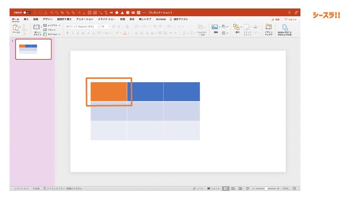Open the Insert (挿入) tab
Viewport: 353px width, 199px height.
(x=26, y=19)
